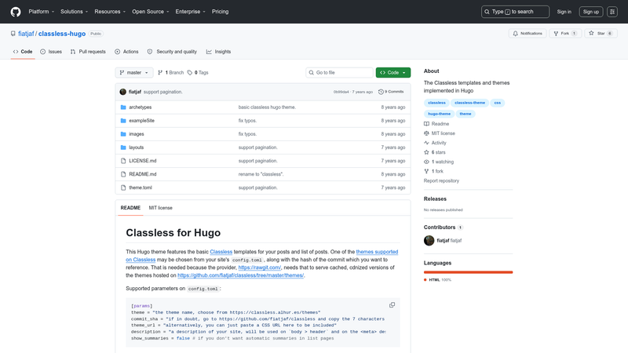The height and width of the screenshot is (353, 628).
Task: Open the 1 fork link in About
Action: coord(433,171)
